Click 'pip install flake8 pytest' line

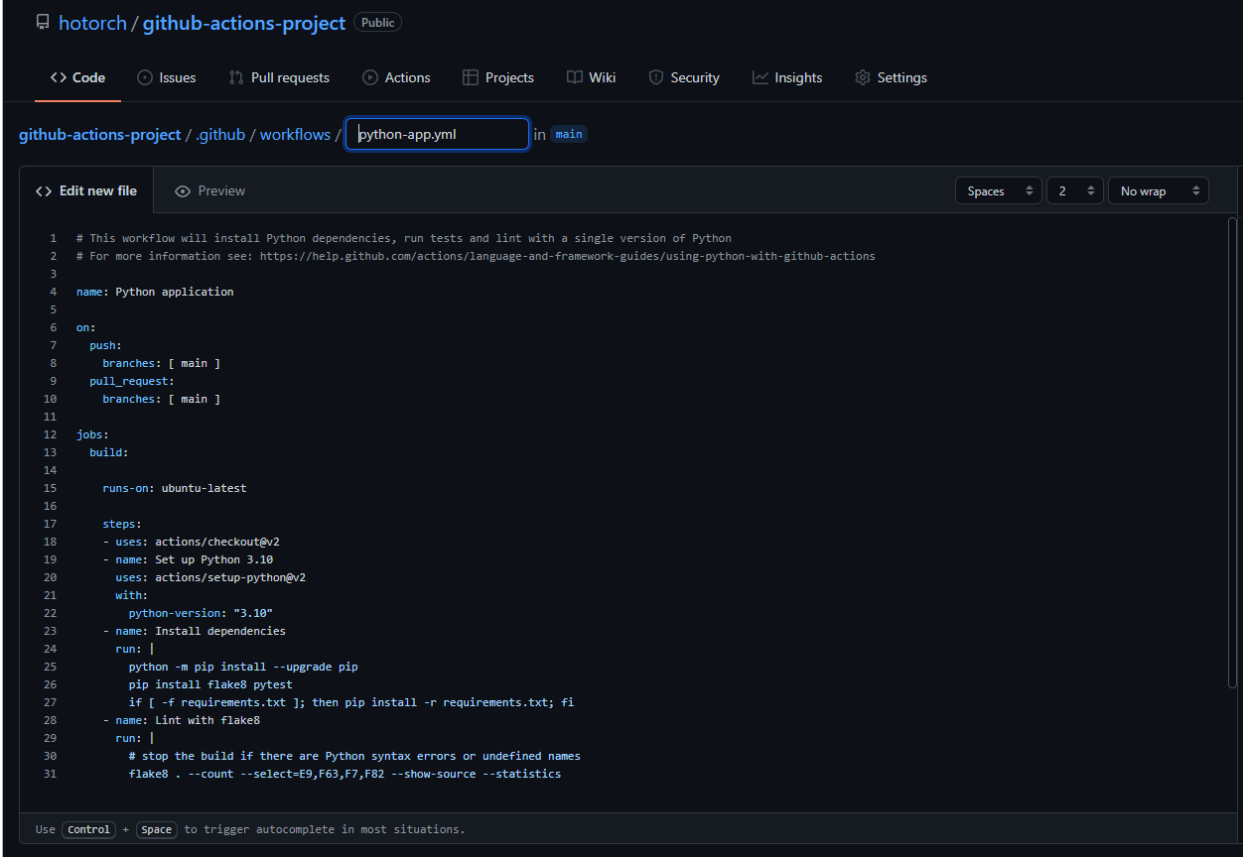[x=210, y=684]
